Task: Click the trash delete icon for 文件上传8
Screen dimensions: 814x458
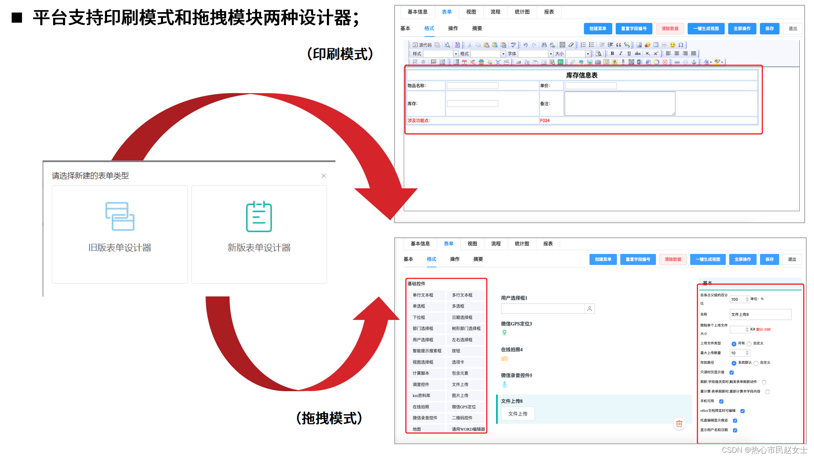Action: (x=679, y=424)
